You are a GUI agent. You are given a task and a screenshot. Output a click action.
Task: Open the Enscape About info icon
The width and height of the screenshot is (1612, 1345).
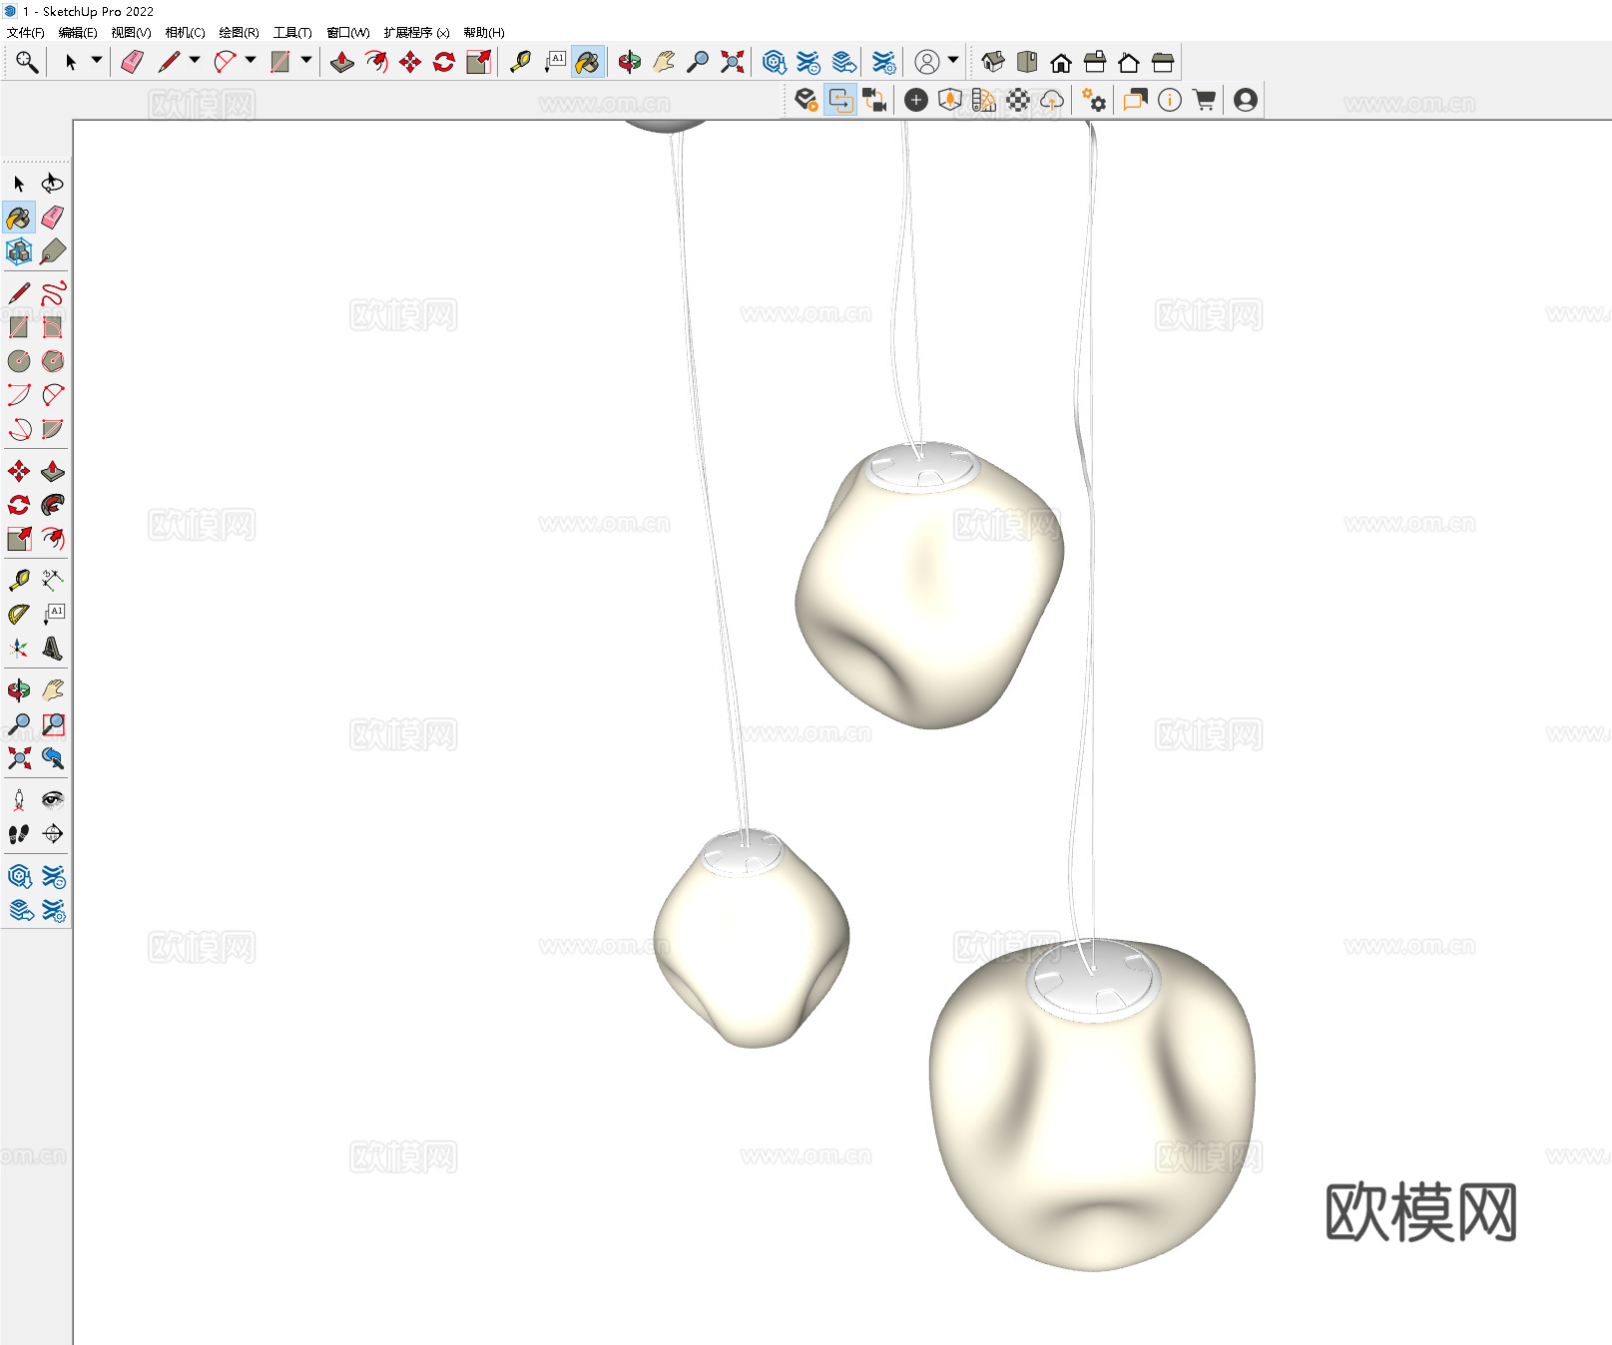coord(1170,100)
